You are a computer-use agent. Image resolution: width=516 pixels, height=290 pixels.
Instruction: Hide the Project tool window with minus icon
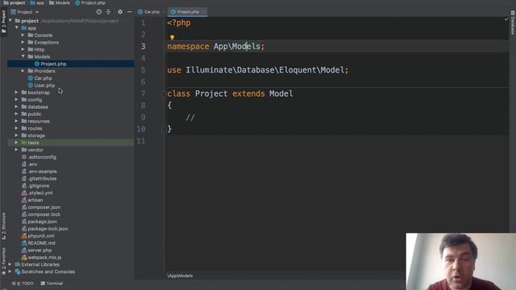(129, 12)
